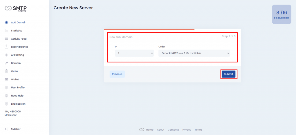Open Export Bounce page
Image resolution: width=296 pixels, height=135 pixels.
coord(20,47)
